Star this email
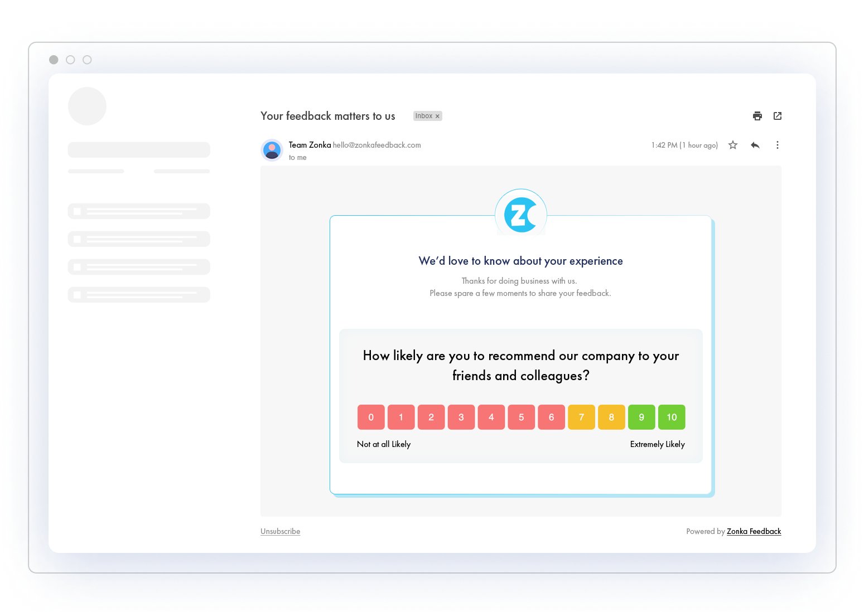Viewport: 864px width, 612px height. 732,145
